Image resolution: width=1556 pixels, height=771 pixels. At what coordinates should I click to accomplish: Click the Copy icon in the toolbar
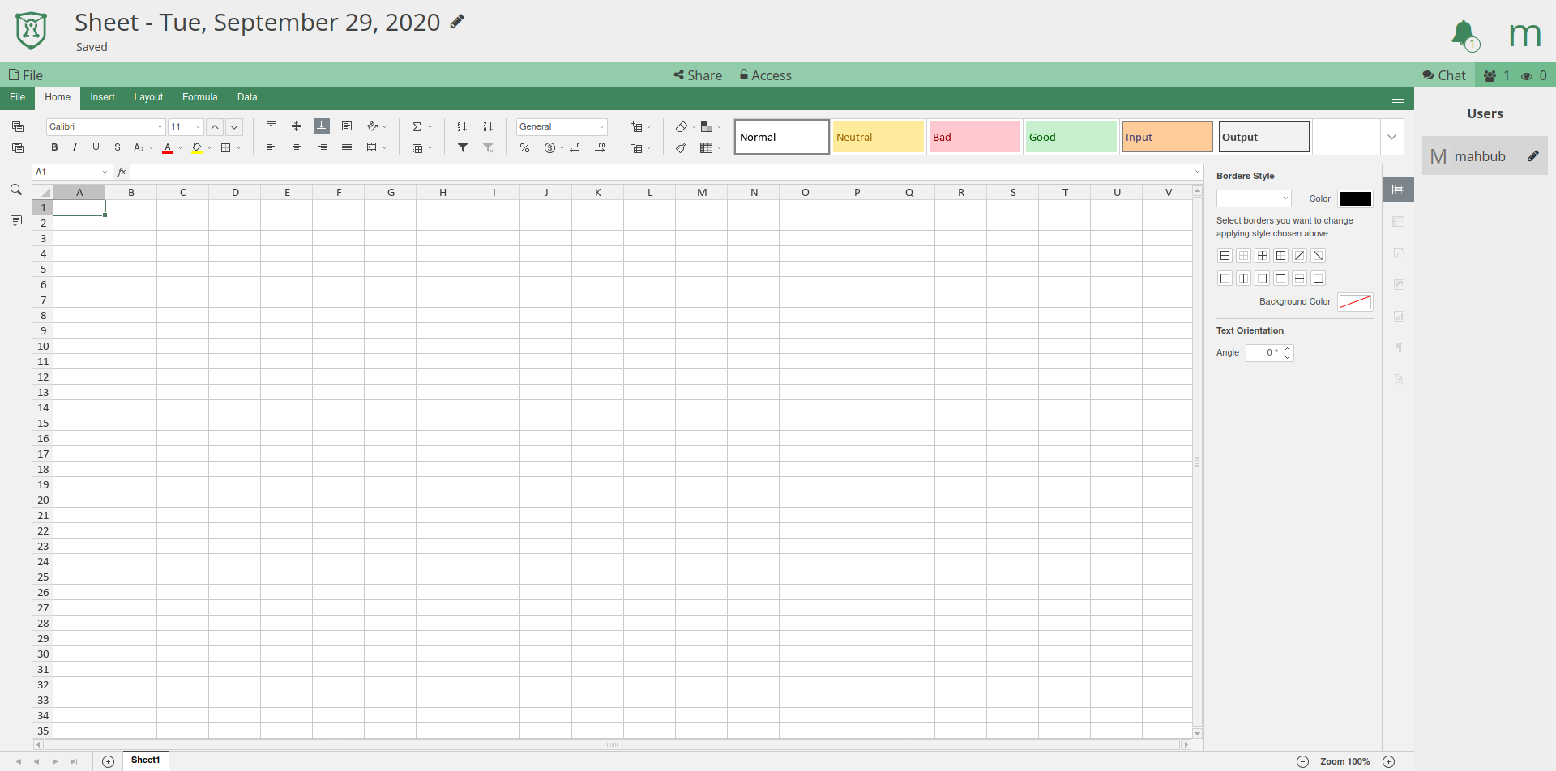18,127
